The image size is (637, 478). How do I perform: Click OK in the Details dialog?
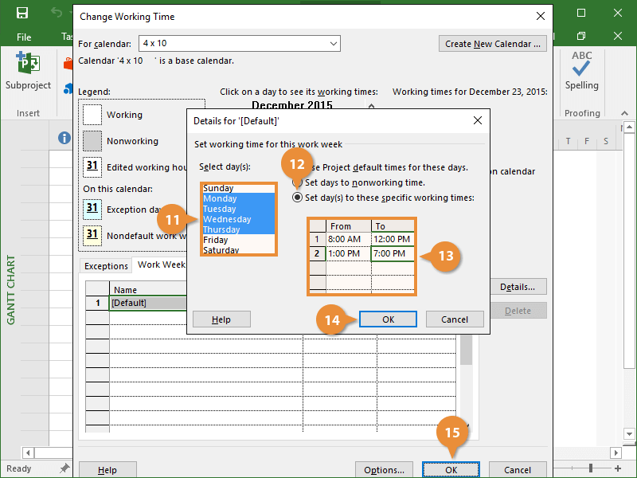coord(388,319)
